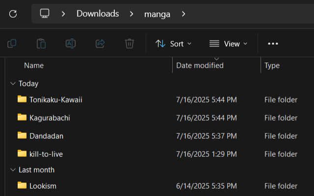
Task: Sort by the Name column header
Action: click(34, 65)
